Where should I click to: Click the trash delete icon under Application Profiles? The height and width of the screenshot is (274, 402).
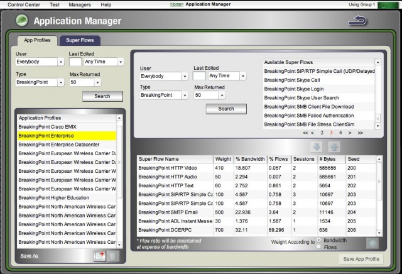[x=112, y=256]
